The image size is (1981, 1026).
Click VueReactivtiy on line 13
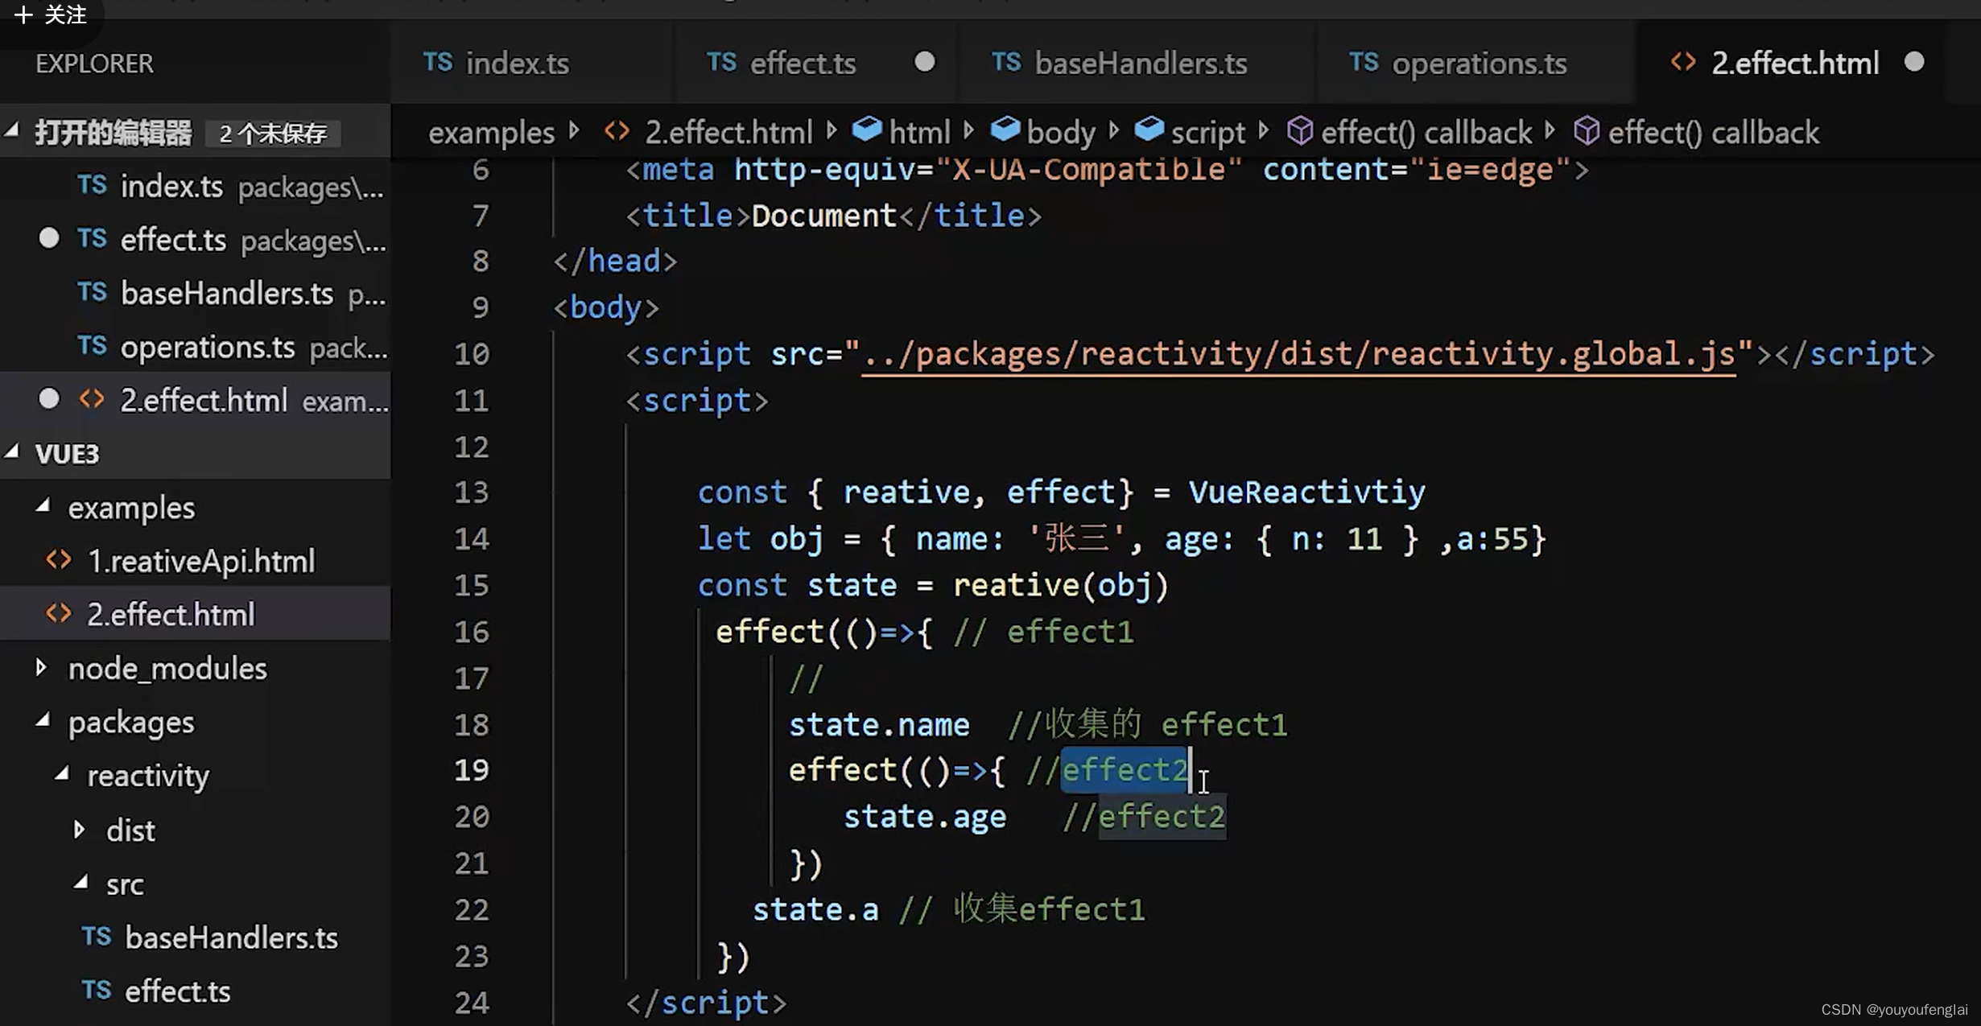pyautogui.click(x=1307, y=492)
